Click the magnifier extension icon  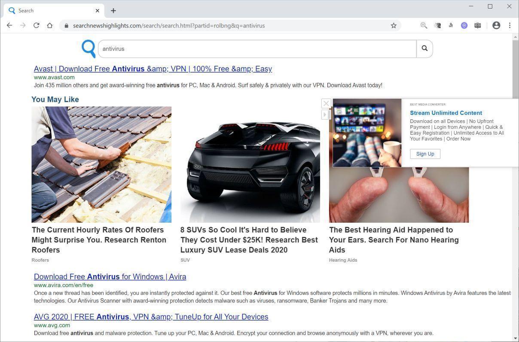(x=424, y=25)
